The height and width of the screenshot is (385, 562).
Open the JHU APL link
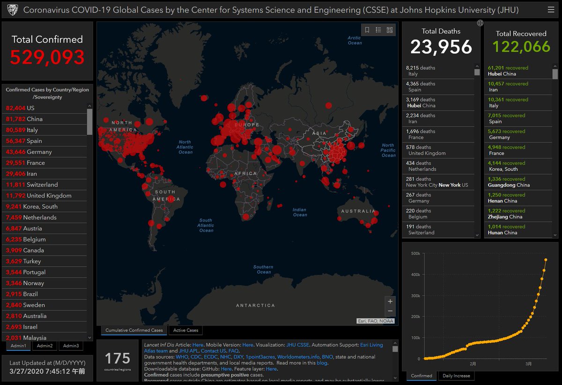[x=189, y=351]
